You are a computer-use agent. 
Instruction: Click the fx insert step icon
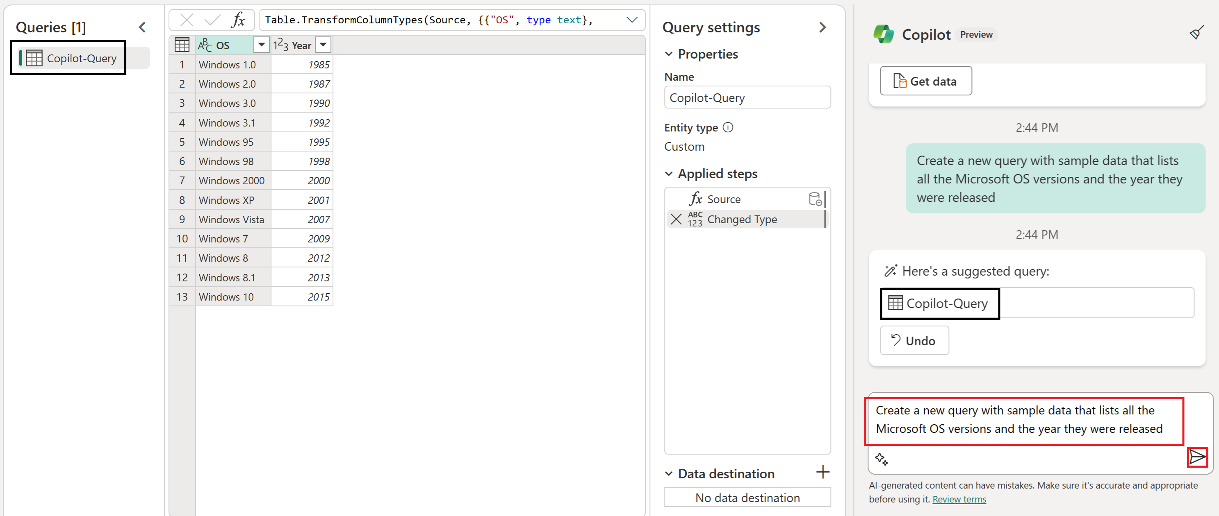click(238, 20)
